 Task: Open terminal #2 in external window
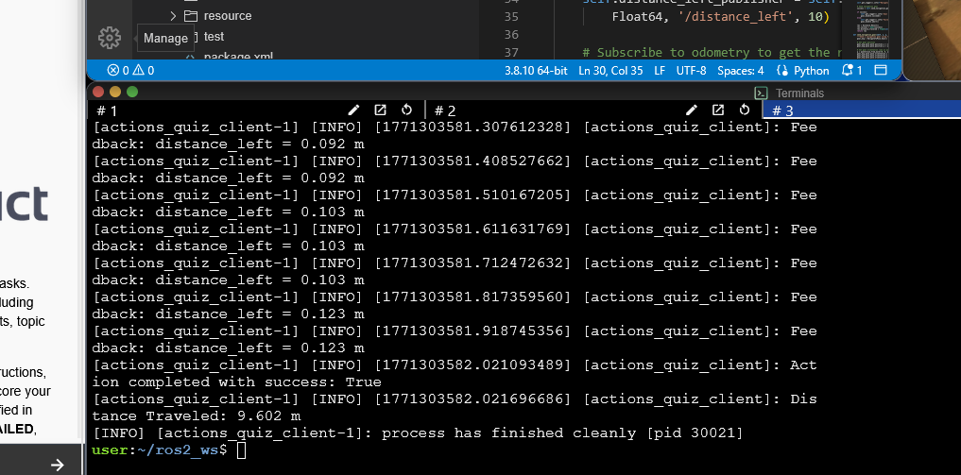pos(718,110)
